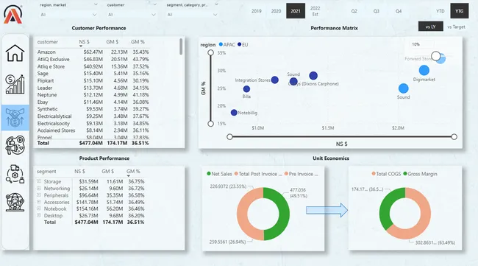Expand the Peripherals segment row

coord(39,195)
